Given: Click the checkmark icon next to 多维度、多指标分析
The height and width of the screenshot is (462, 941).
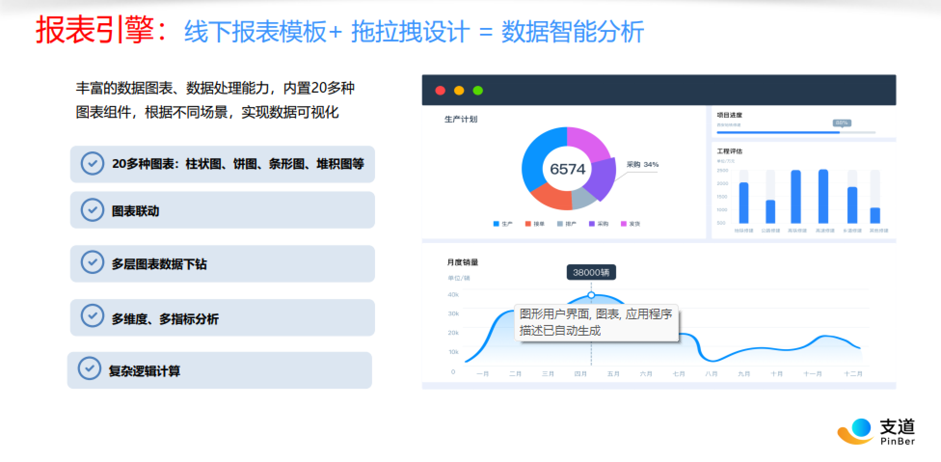Looking at the screenshot, I should point(92,316).
